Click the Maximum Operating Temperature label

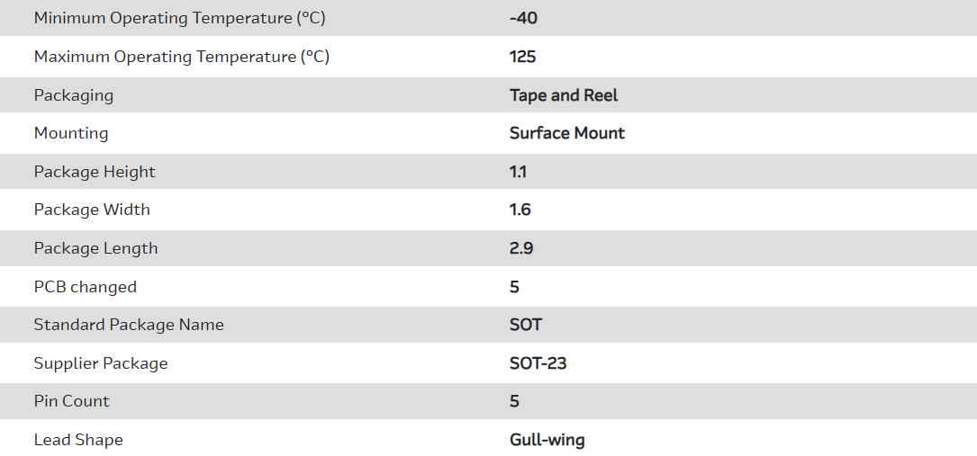181,57
